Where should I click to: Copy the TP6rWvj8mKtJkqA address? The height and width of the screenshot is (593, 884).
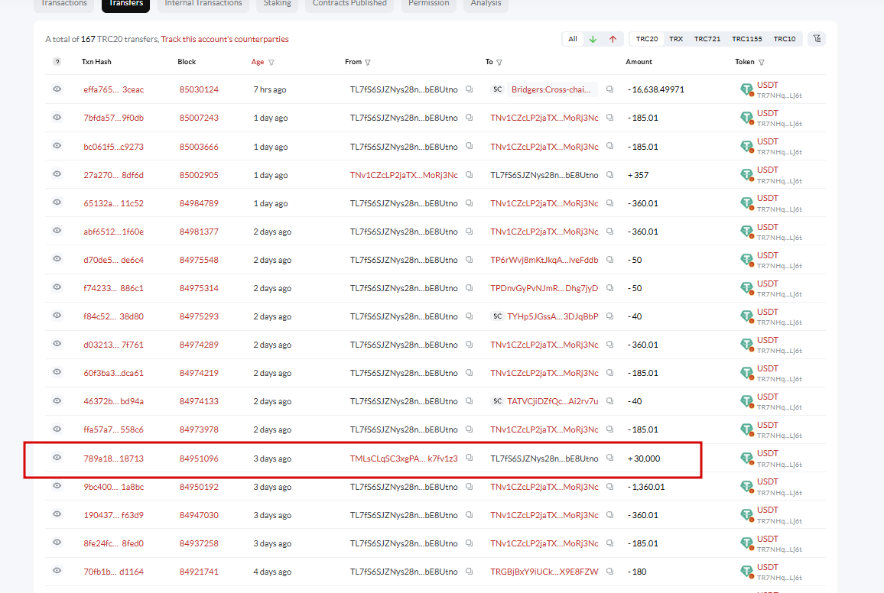coord(609,260)
